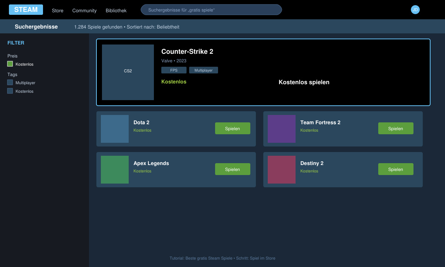The height and width of the screenshot is (267, 445).
Task: Uncheck the Preis Kostenlos checkbox
Action: 10,64
